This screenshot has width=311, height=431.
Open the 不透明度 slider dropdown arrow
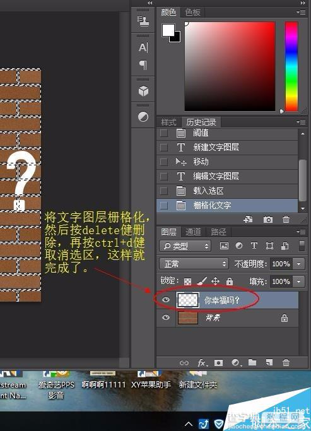(298, 264)
